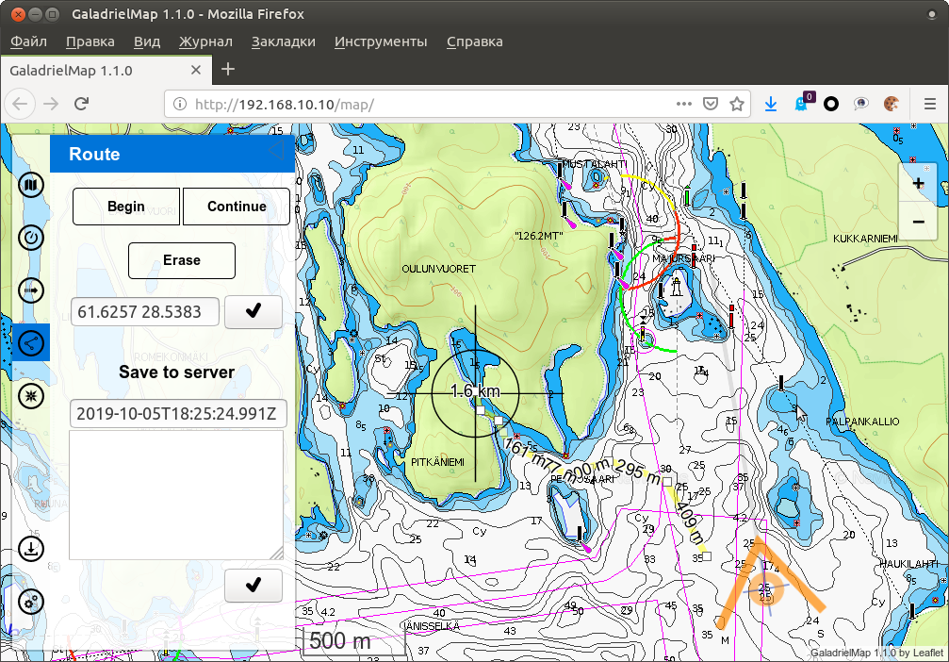Click the Majursaari lighthouse symbol
Viewport: 949px width, 662px height.
coord(677,287)
